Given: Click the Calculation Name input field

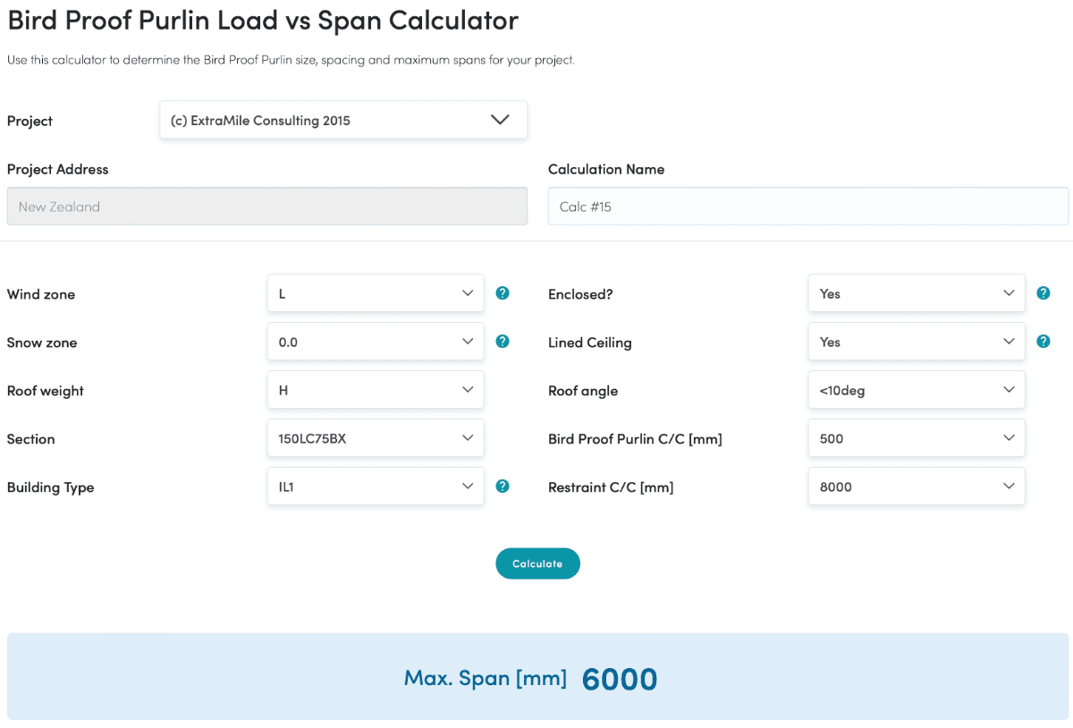Looking at the screenshot, I should click(807, 207).
